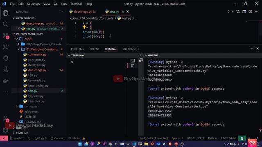The width and height of the screenshot is (262, 147).
Task: Click the terminal list first shell icon
Action: coord(133,60)
